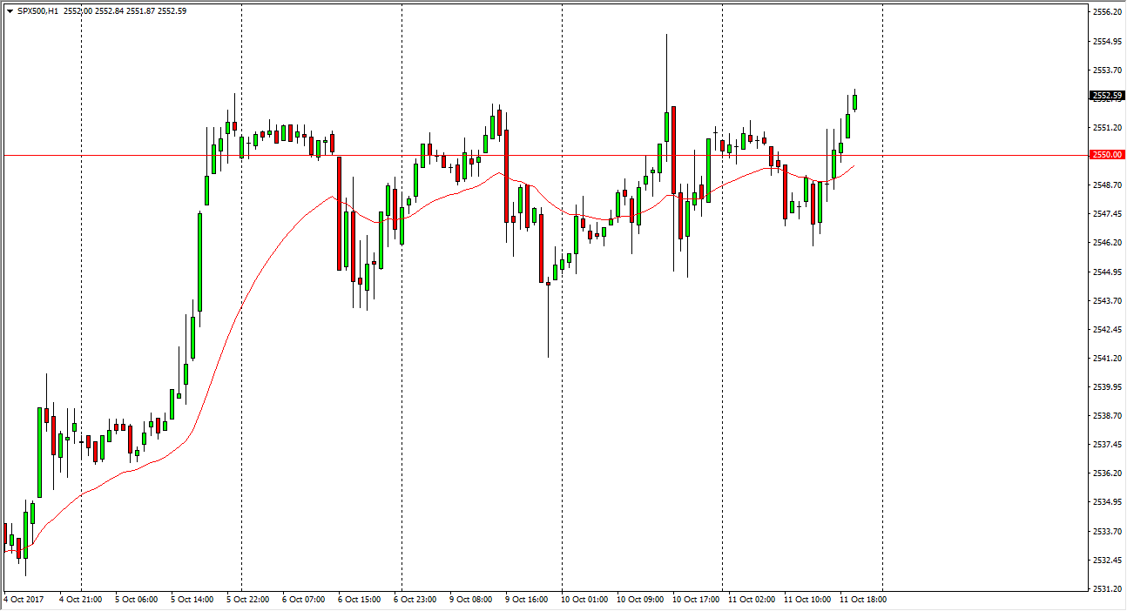Click the 4 Oct 2017 date label
1127x611 pixels.
pos(24,600)
